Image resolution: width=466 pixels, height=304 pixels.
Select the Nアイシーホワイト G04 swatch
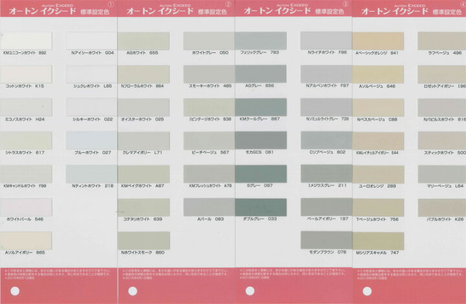(91, 41)
